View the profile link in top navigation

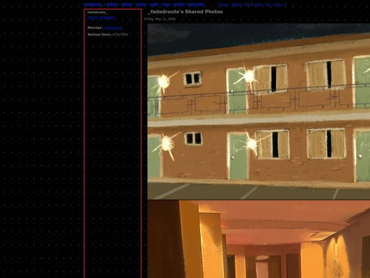click(x=179, y=4)
